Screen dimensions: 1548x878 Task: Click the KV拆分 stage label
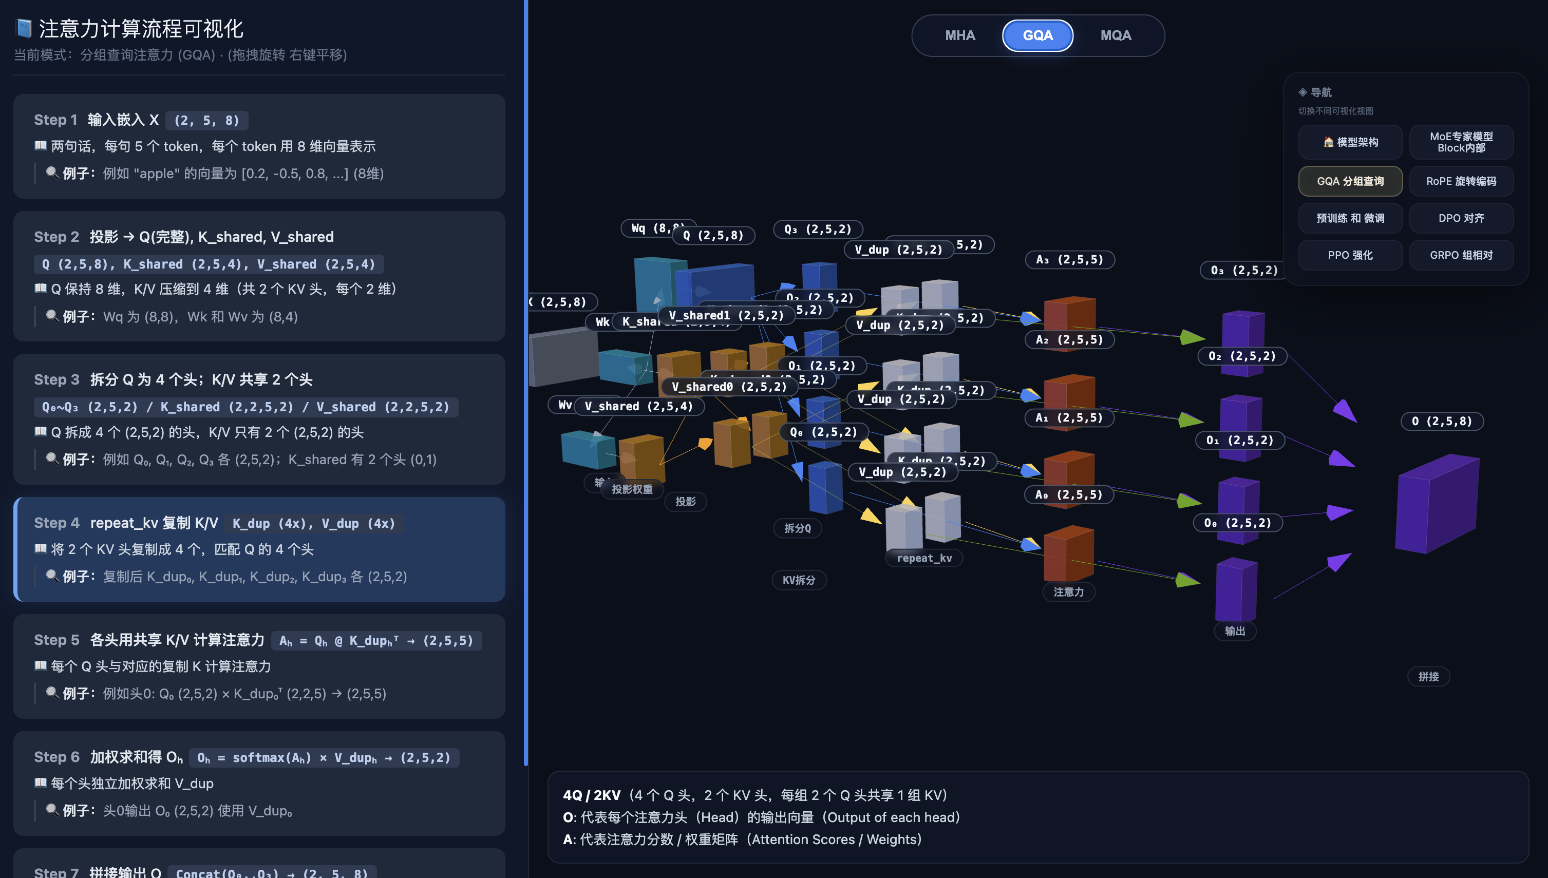[799, 580]
